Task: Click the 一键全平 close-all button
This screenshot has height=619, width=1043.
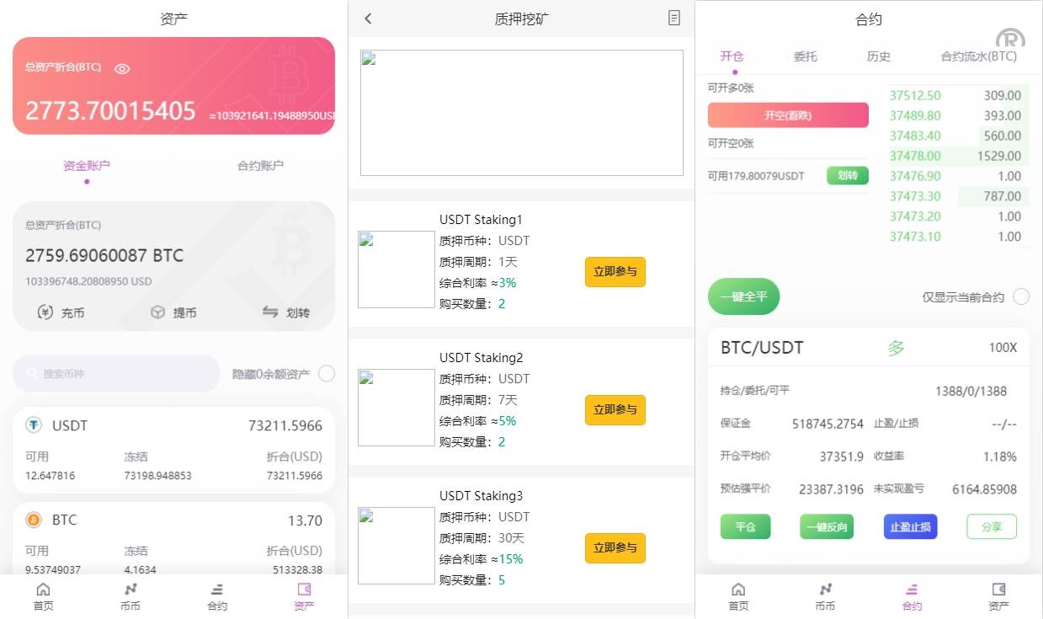Action: click(x=743, y=297)
